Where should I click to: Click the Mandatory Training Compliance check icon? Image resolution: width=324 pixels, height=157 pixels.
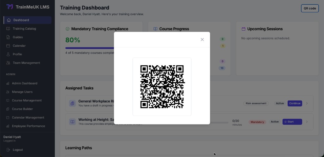pos(67,29)
